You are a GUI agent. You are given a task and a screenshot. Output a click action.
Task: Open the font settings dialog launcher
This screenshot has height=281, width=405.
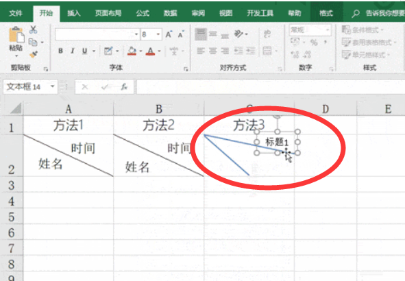click(186, 69)
